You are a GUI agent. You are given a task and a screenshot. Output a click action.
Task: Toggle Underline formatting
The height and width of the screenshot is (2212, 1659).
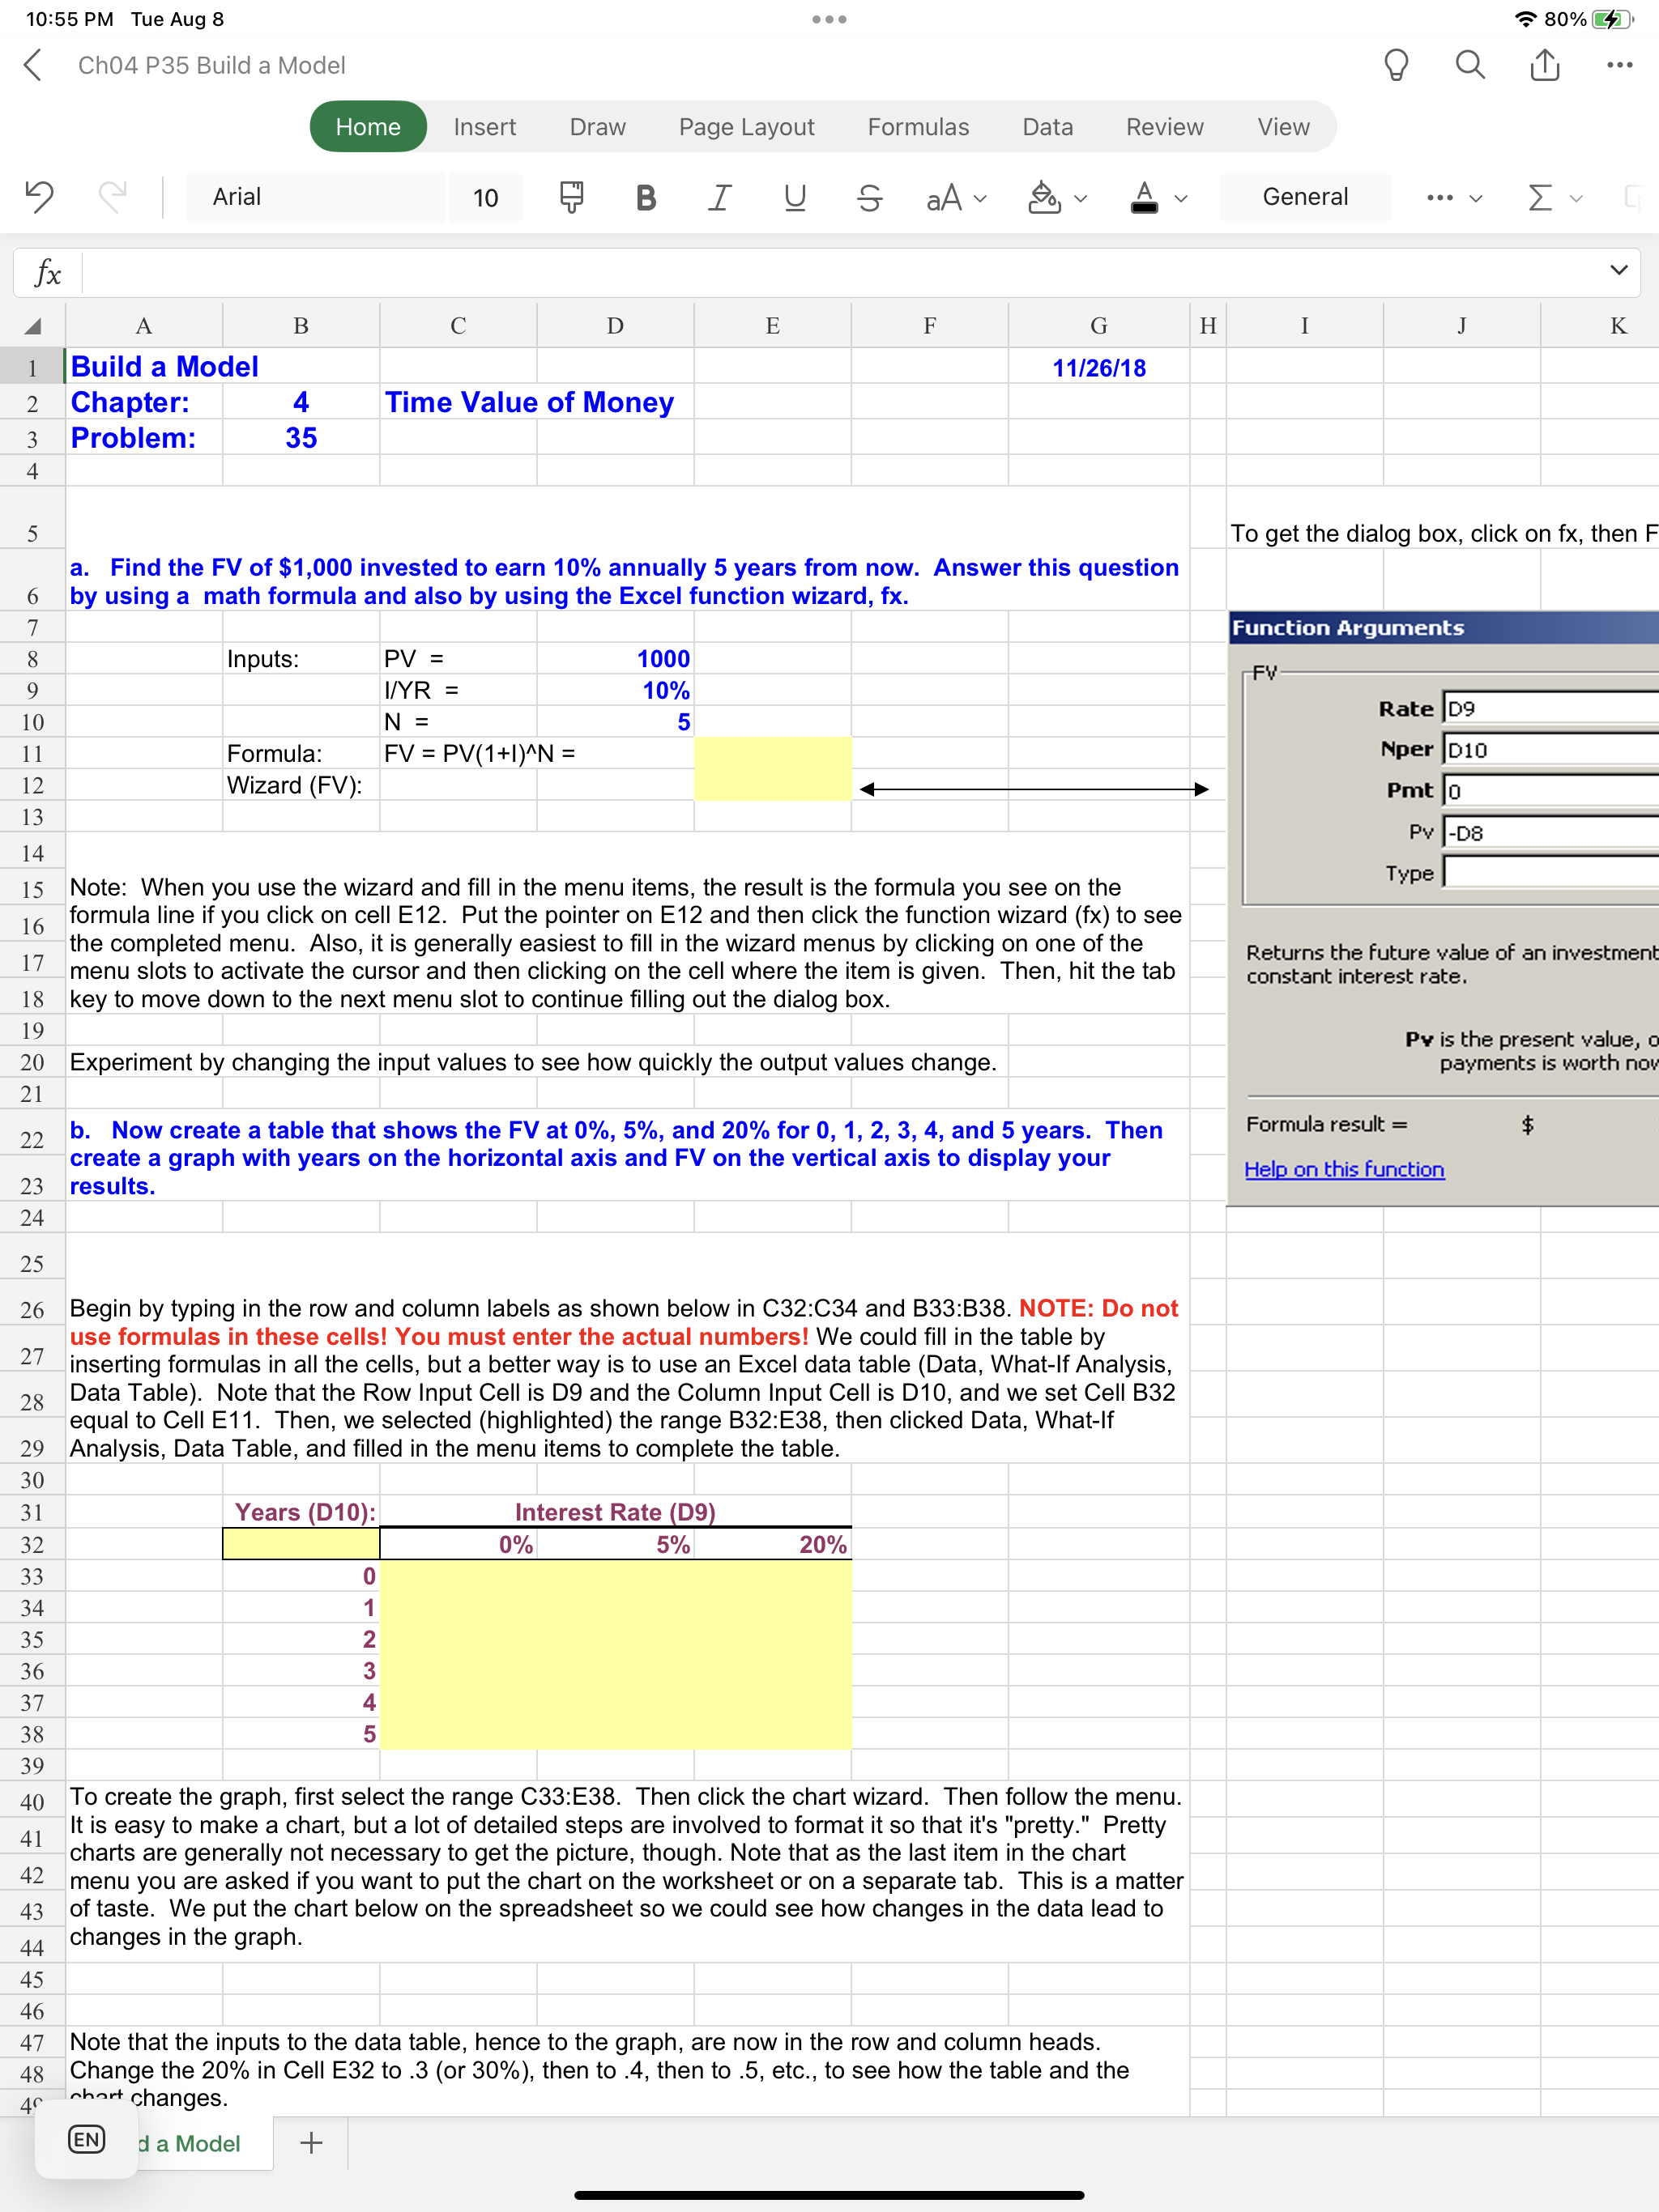795,197
